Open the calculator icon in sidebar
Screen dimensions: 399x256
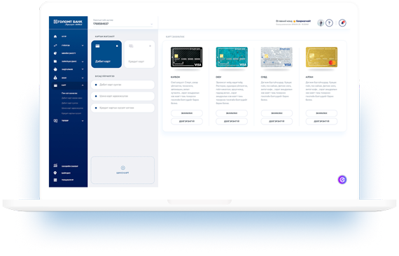(x=55, y=180)
